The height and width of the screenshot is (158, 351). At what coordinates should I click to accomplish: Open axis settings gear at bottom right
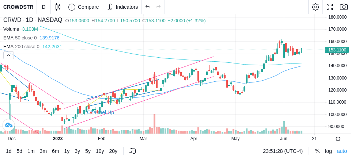point(338,139)
